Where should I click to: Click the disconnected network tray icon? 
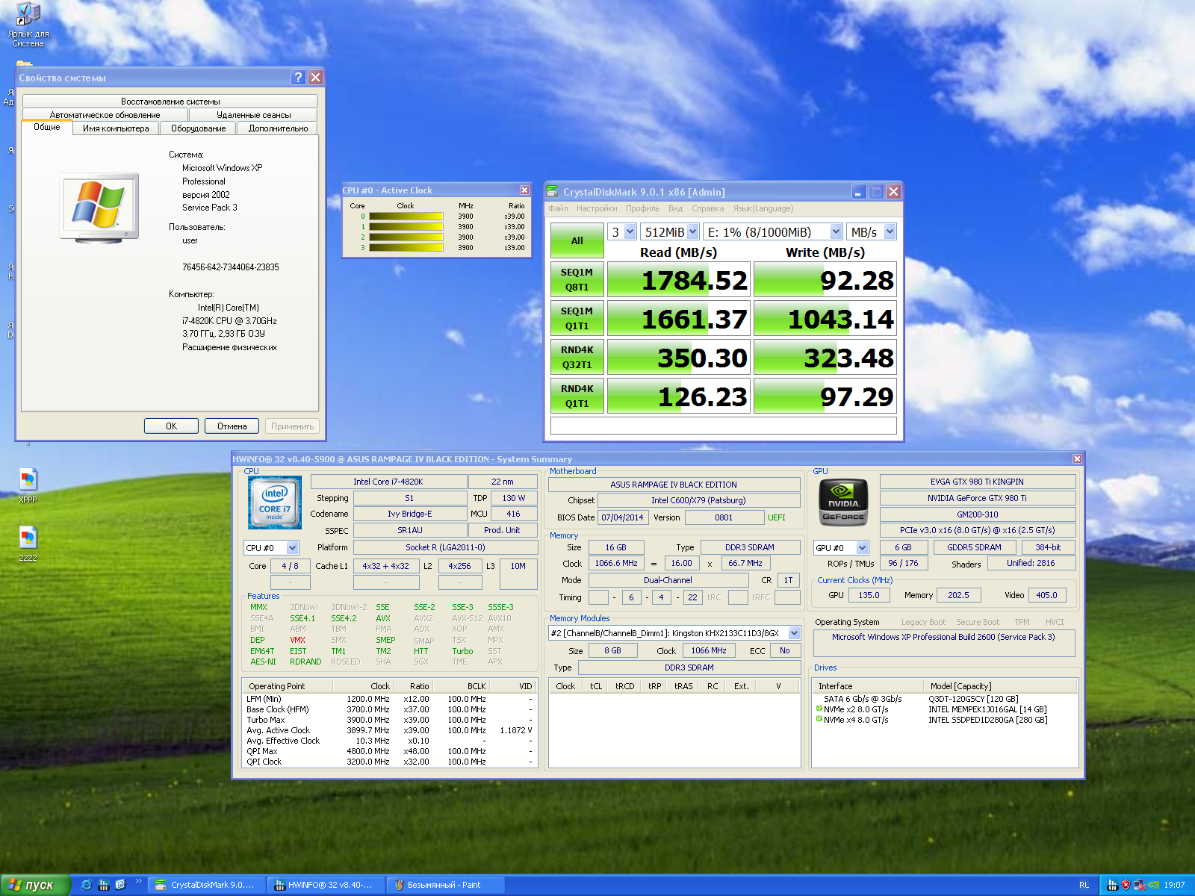[x=1140, y=885]
